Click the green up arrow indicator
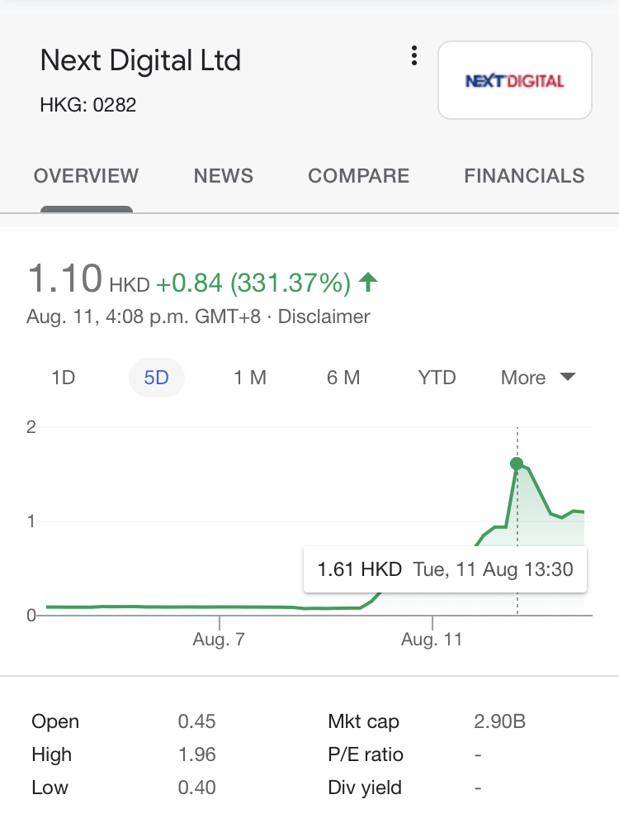 pos(368,282)
